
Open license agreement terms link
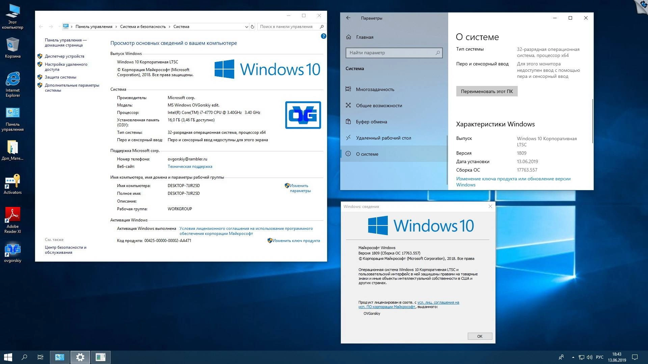point(246,231)
